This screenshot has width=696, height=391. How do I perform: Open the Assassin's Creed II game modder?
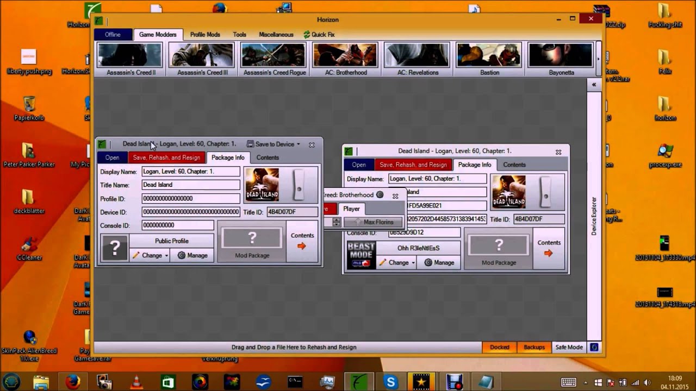130,59
